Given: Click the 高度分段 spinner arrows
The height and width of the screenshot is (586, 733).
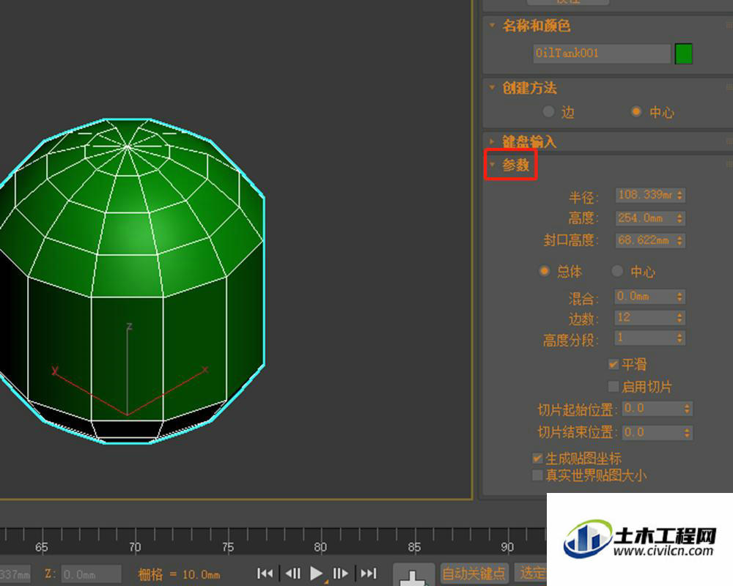Looking at the screenshot, I should [680, 338].
